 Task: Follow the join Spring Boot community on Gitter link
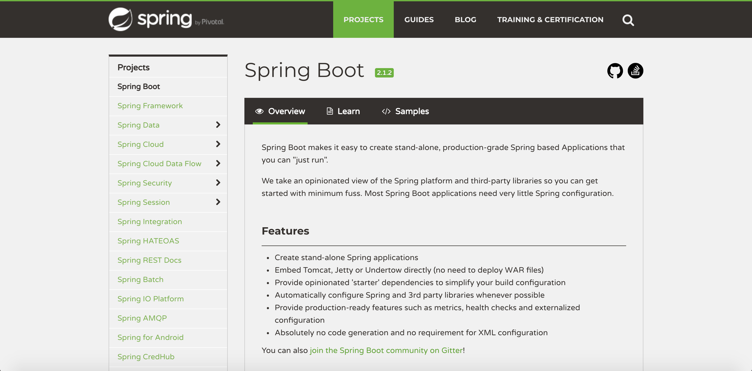pyautogui.click(x=386, y=350)
